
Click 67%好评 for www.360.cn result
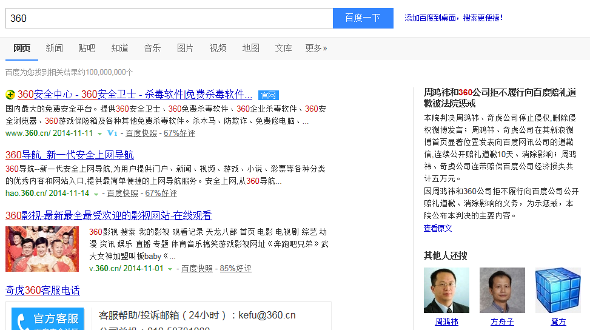179,133
